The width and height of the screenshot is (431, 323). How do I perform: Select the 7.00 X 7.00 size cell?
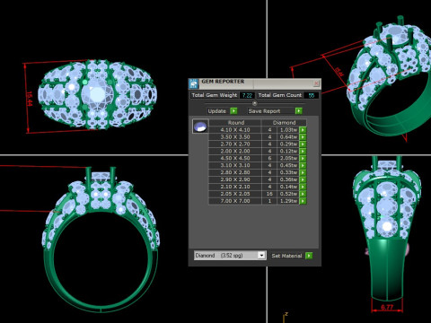[x=235, y=201]
